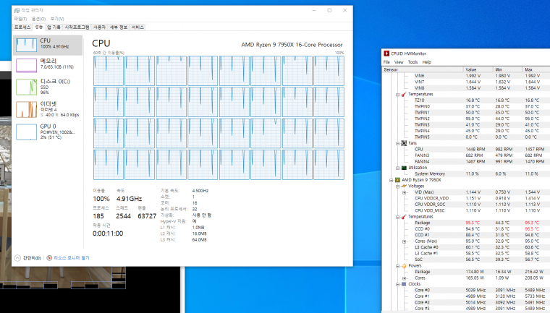Click the HWMonitor red title bar icon
The width and height of the screenshot is (550, 313).
(386, 53)
